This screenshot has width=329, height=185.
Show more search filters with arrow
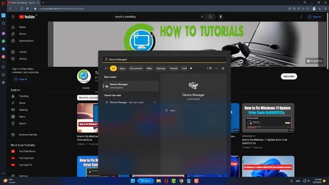[x=191, y=68]
